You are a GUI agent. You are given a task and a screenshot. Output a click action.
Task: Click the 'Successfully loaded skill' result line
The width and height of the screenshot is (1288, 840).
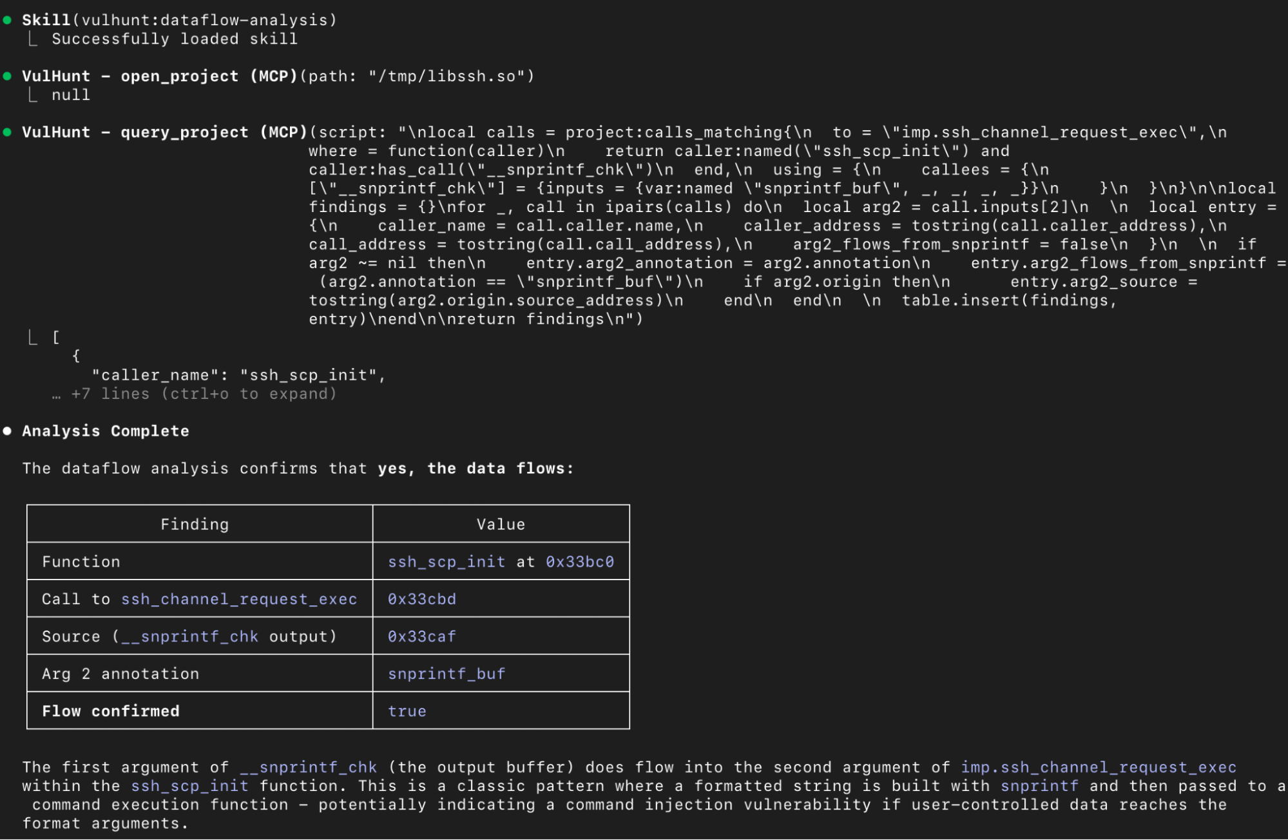(x=175, y=39)
